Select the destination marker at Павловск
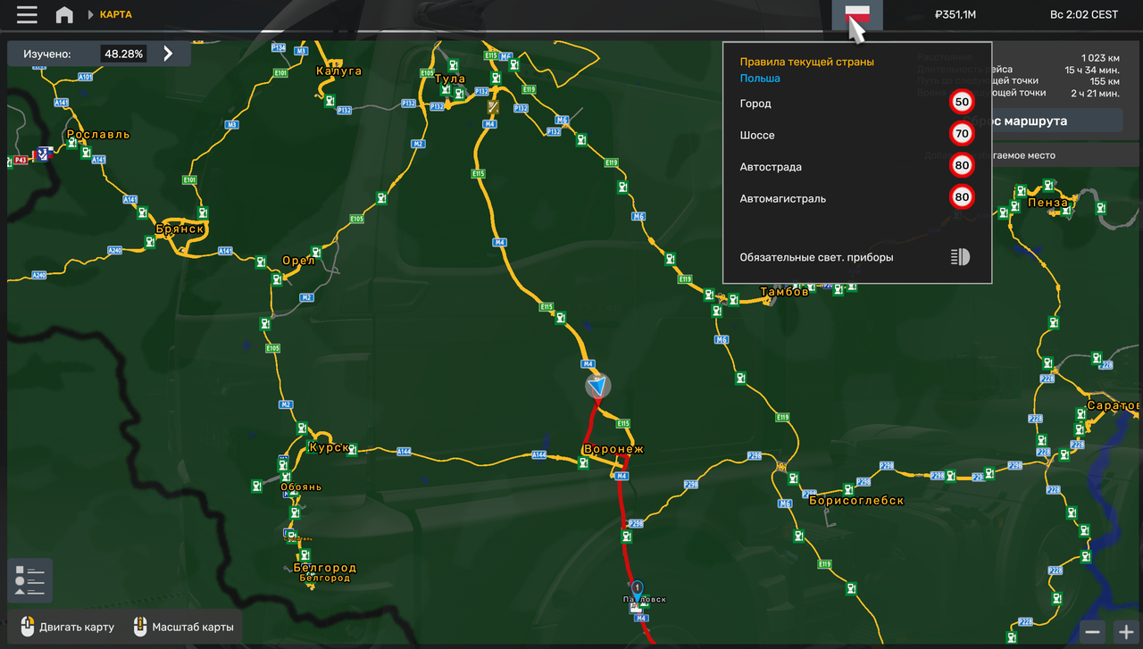Viewport: 1143px width, 649px height. 637,589
